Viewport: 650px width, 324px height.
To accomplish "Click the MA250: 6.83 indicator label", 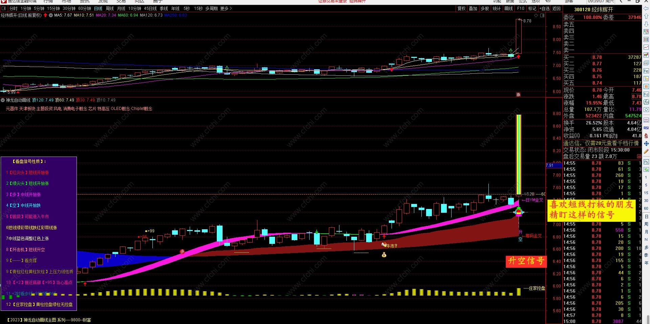I will coord(175,15).
